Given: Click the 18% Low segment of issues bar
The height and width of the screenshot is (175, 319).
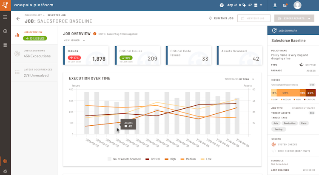Looking at the screenshot, I should coord(274,93).
